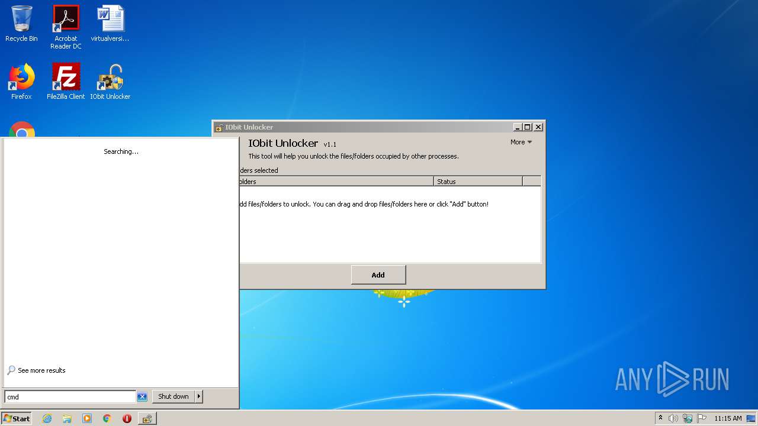Open Opera browser taskbar icon
Screen dimensions: 758x426
127,418
